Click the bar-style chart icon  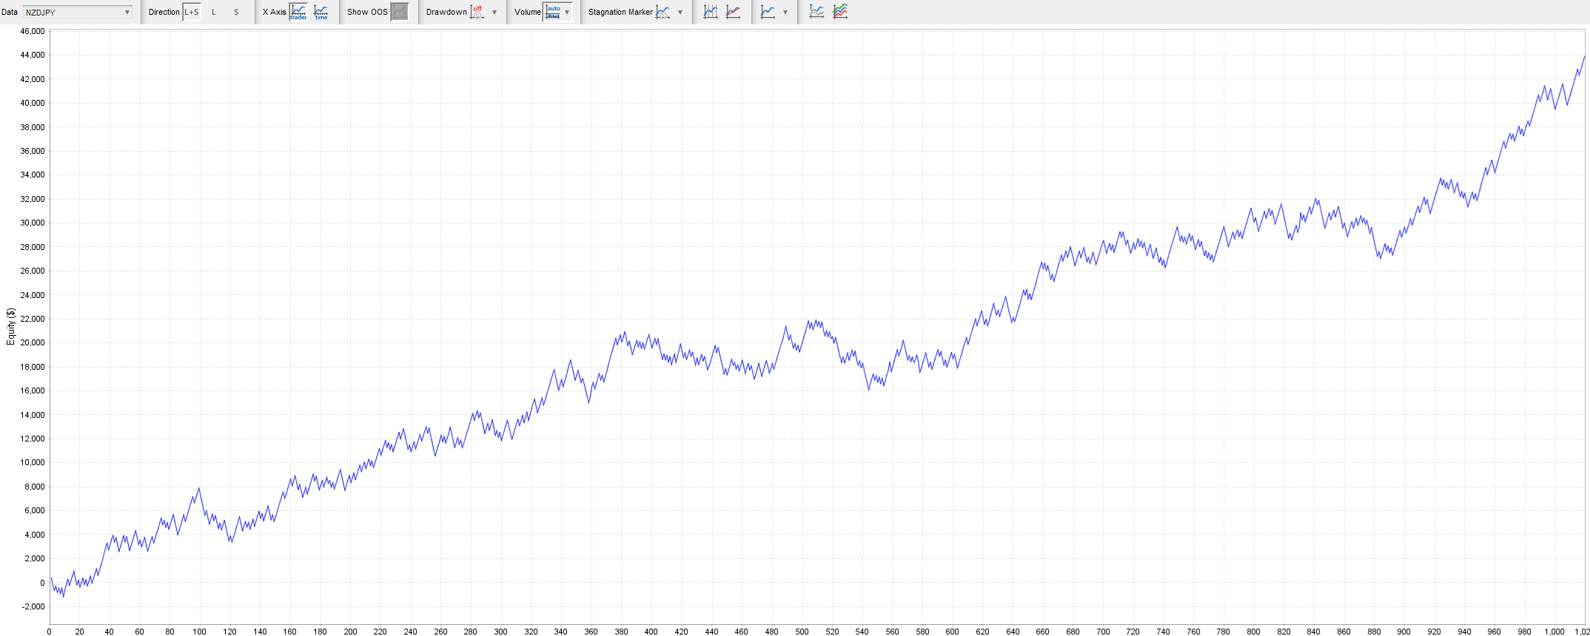tap(711, 12)
